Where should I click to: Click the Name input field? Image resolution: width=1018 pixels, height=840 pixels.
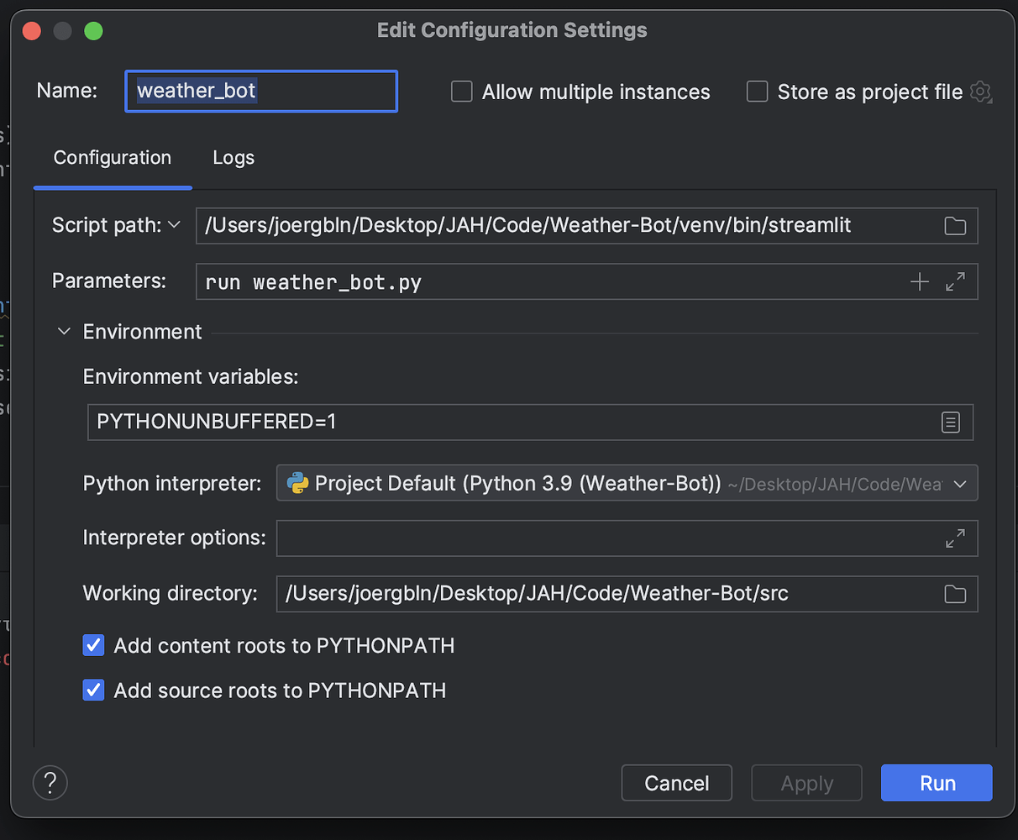tap(260, 91)
